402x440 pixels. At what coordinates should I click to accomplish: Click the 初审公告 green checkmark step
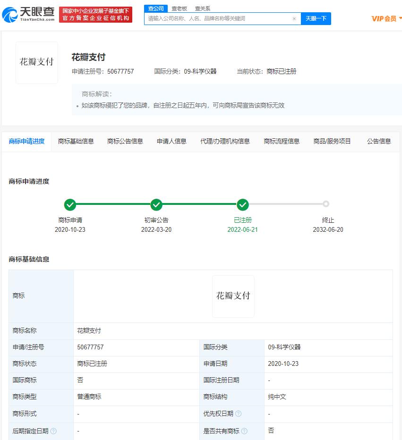(156, 204)
